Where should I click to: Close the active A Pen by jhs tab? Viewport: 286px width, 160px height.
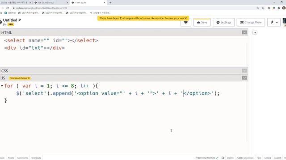[x=104, y=3]
